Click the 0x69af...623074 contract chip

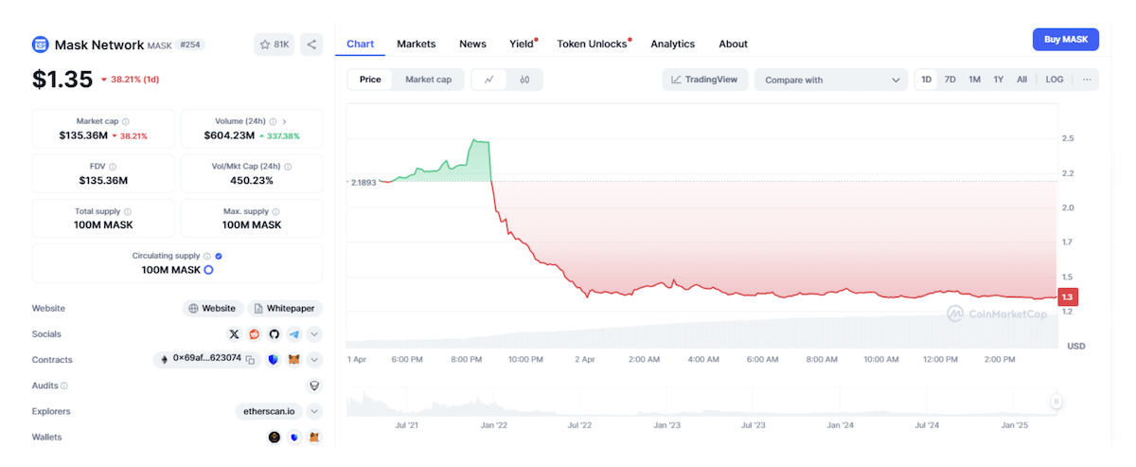point(207,360)
